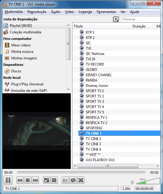The width and height of the screenshot is (163, 194).
Task: Skip to previous media item
Action: (20, 180)
